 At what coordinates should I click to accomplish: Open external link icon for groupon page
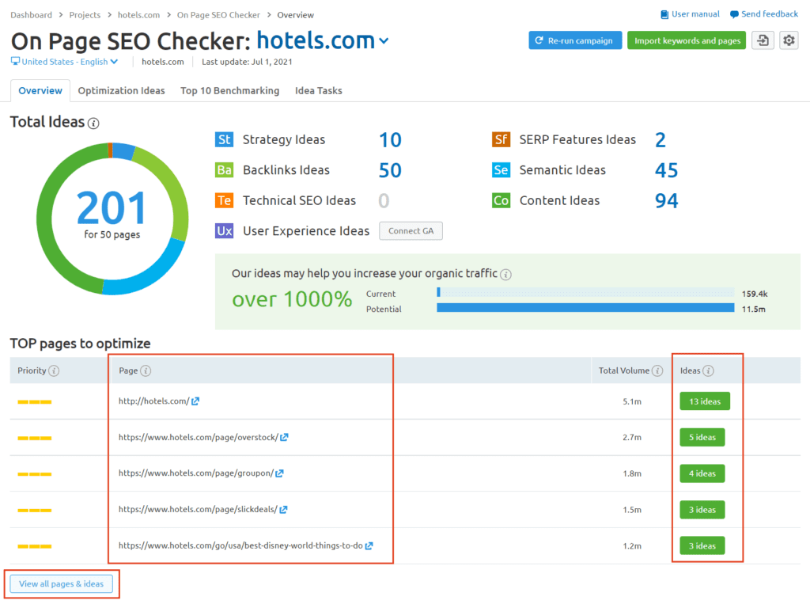click(x=279, y=473)
